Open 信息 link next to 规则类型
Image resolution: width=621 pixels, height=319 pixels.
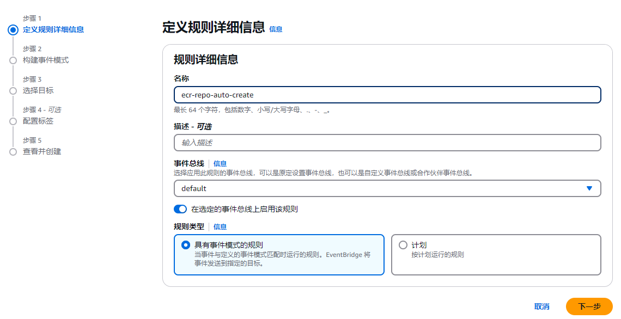coord(220,227)
